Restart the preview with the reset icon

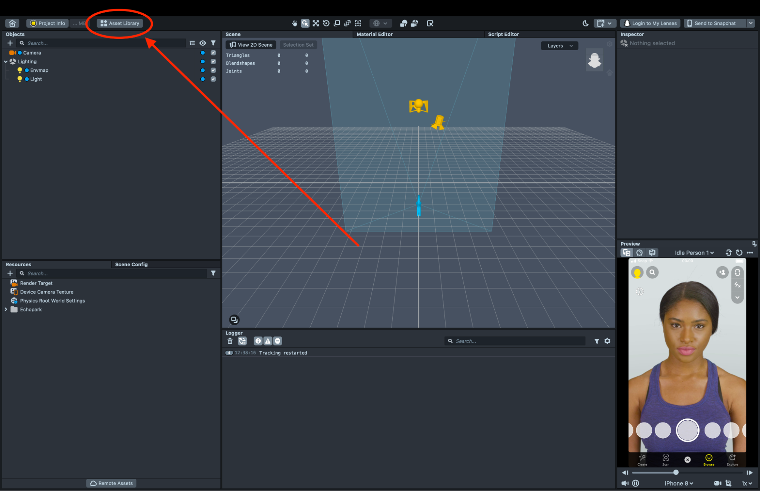(x=739, y=253)
